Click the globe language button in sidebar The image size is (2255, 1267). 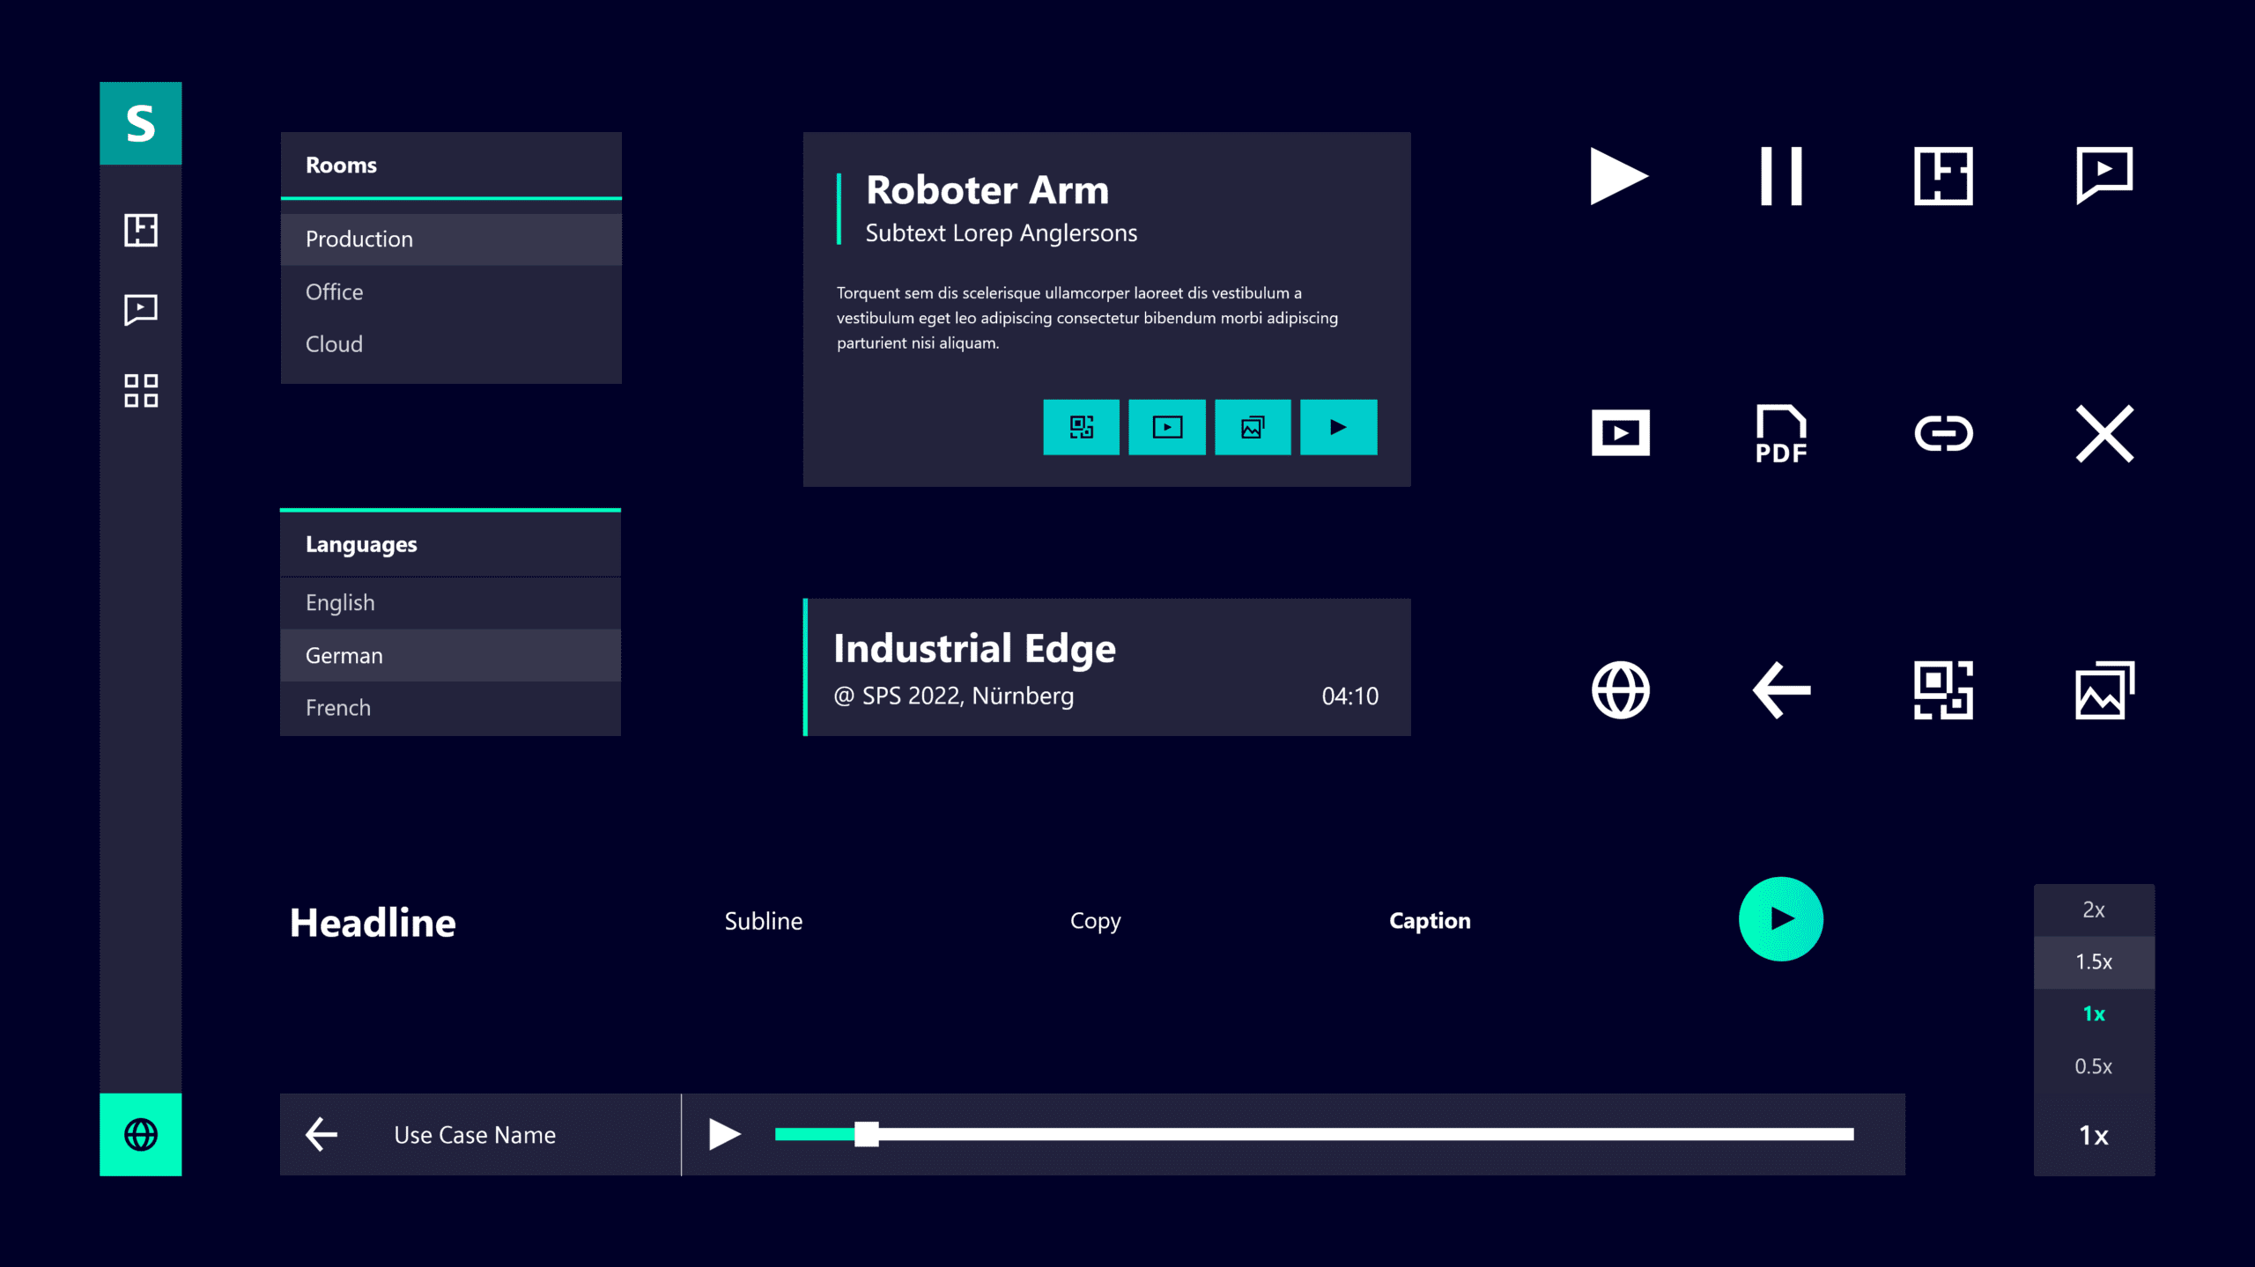[x=141, y=1134]
